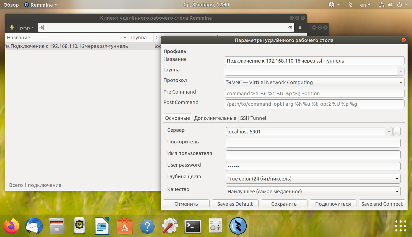Open the Remmina hamburger menu
The width and height of the screenshot is (412, 237).
tap(300, 27)
